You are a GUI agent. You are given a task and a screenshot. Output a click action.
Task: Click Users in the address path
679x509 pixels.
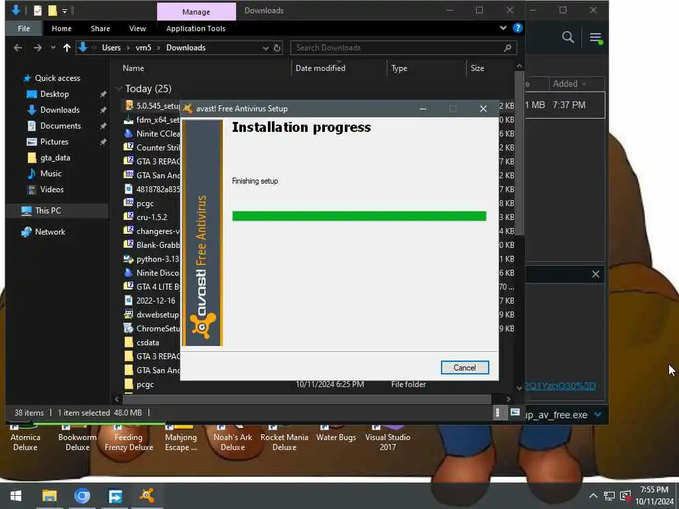pos(111,48)
